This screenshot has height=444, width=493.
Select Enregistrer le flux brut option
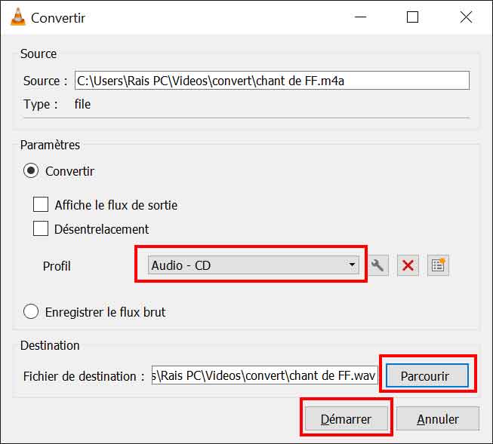coord(31,311)
